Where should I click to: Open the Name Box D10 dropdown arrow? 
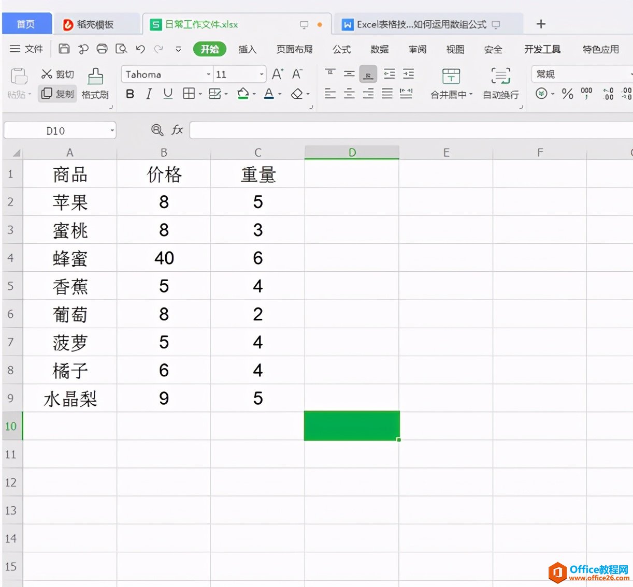click(112, 130)
